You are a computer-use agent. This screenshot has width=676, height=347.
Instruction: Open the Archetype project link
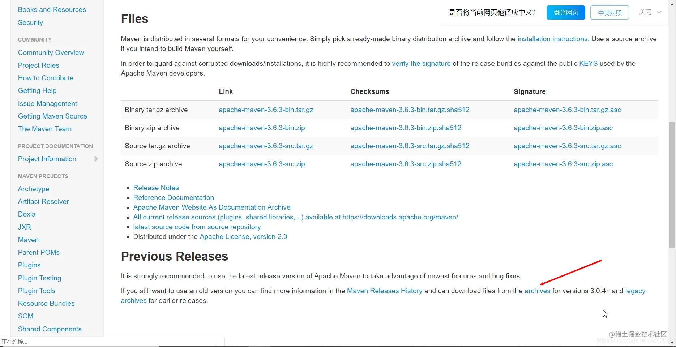(x=34, y=189)
